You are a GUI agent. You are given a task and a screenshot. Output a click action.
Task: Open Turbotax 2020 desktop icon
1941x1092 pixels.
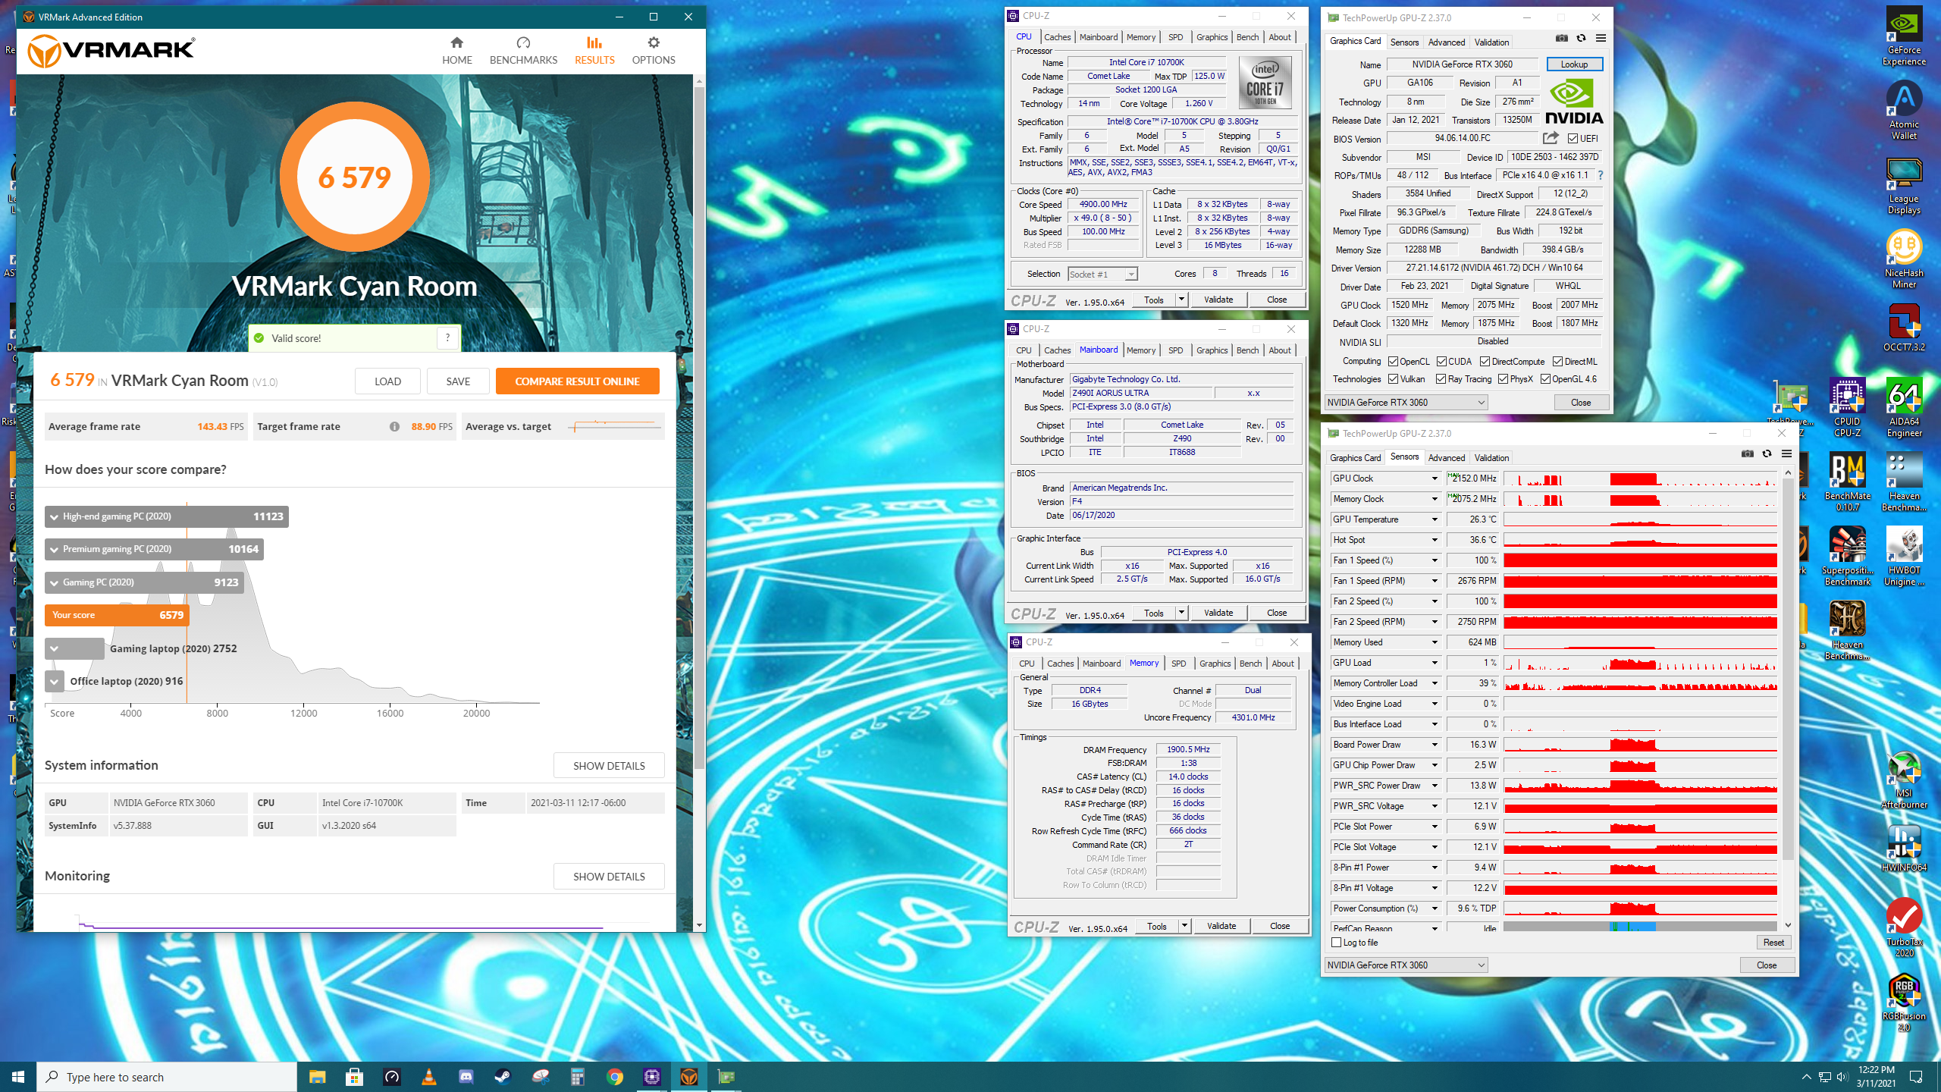(x=1904, y=928)
